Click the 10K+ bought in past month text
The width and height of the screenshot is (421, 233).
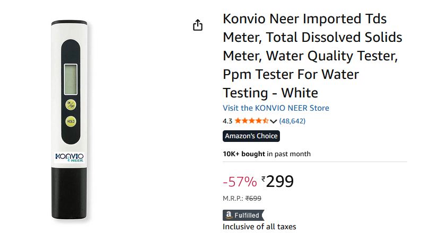pyautogui.click(x=267, y=154)
